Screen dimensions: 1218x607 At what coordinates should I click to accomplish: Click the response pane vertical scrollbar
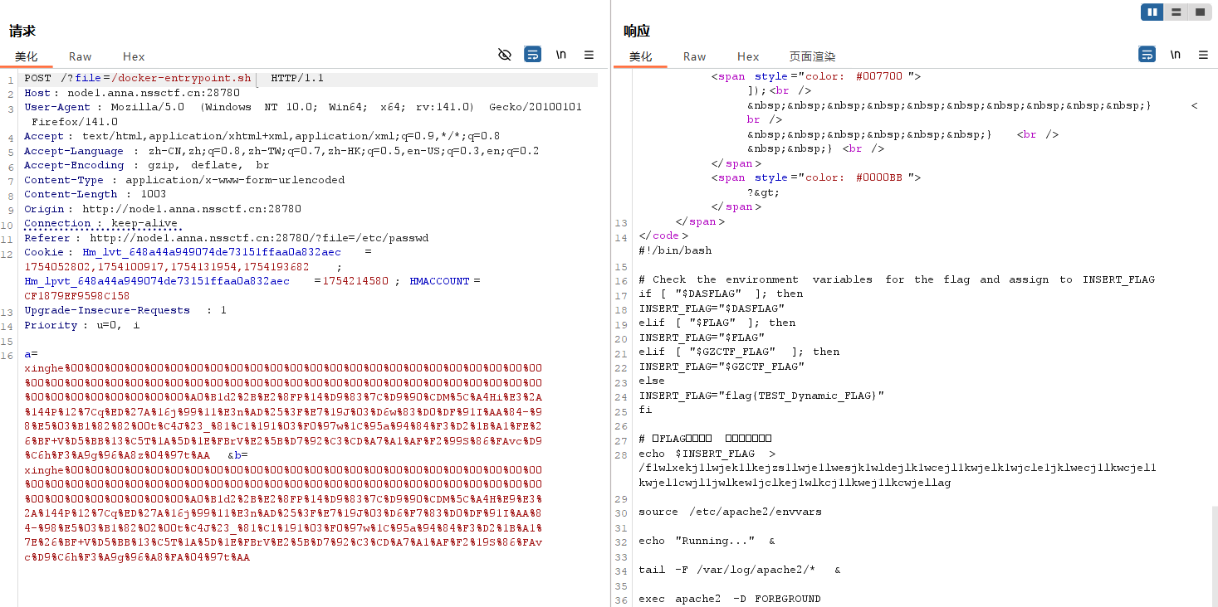1214,556
